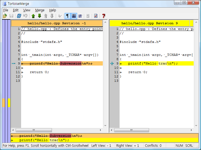Jump to previous difference with up arrow

click(x=33, y=16)
